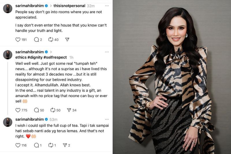Image resolution: width=231 pixels, height=154 pixels.
Task: Share the 53m post with send icon
Action: tap(65, 145)
